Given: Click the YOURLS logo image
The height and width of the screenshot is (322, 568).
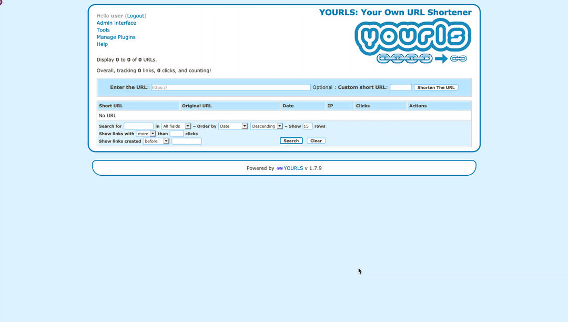Looking at the screenshot, I should [x=413, y=41].
